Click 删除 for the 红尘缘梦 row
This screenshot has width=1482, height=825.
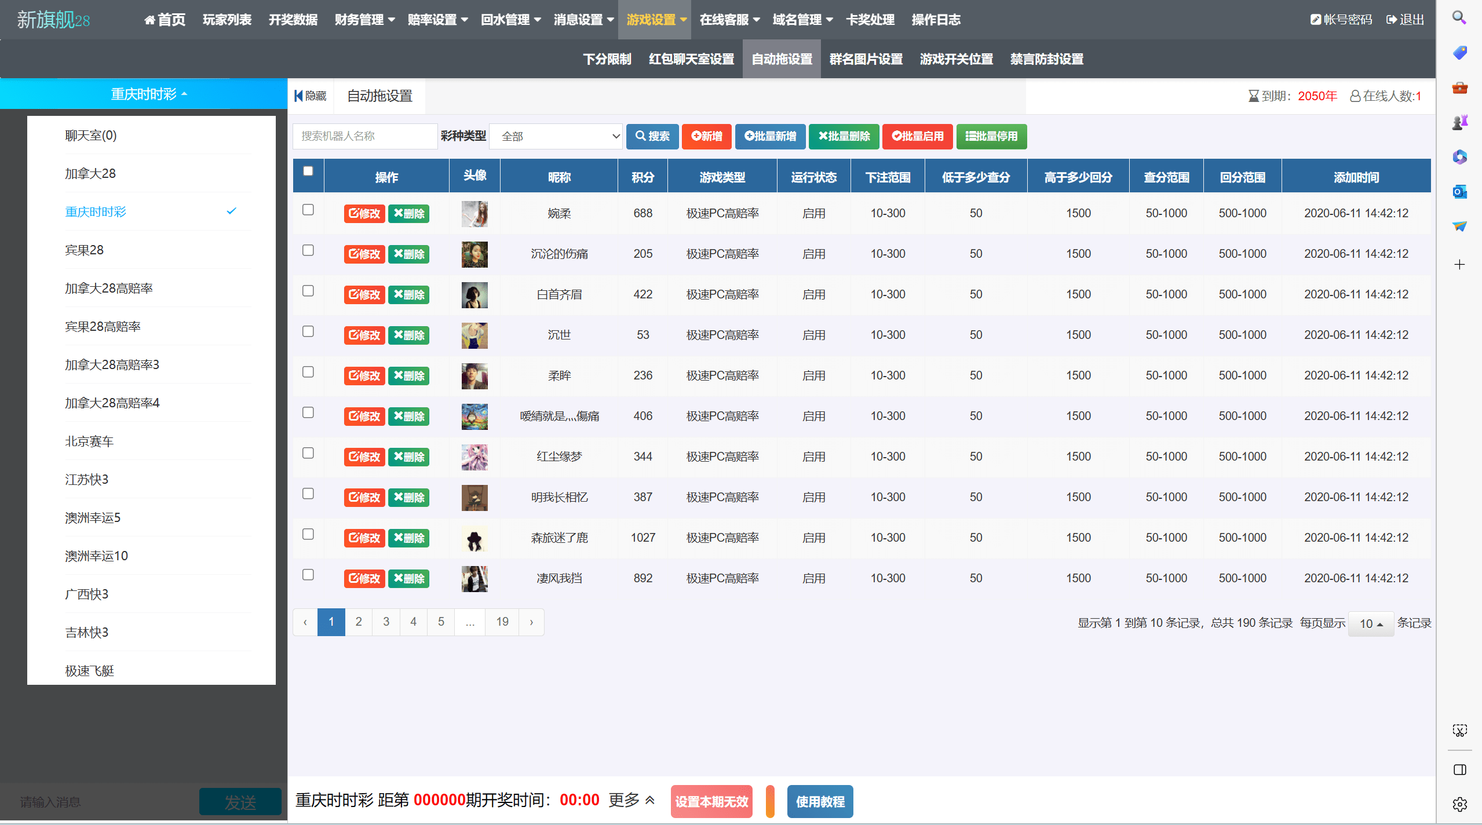(x=409, y=457)
